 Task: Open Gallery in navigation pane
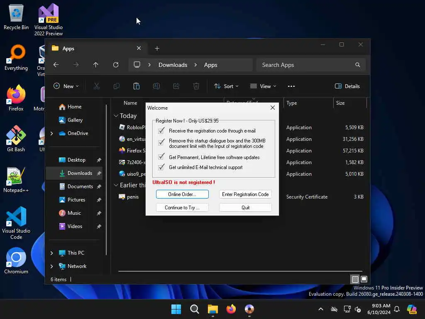pos(75,120)
